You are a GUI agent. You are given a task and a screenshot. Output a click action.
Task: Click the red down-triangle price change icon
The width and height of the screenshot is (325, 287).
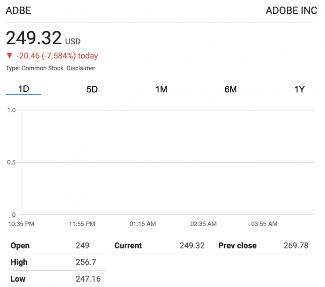pyautogui.click(x=9, y=56)
